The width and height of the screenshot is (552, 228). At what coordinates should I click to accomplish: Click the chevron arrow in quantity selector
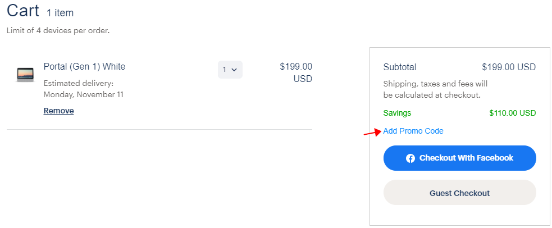pos(234,70)
